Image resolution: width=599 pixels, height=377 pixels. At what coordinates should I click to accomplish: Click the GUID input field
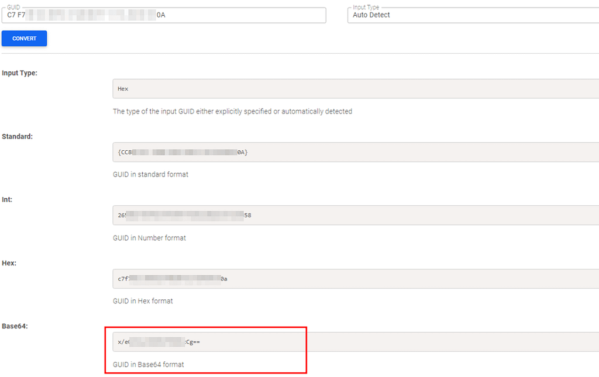click(164, 16)
